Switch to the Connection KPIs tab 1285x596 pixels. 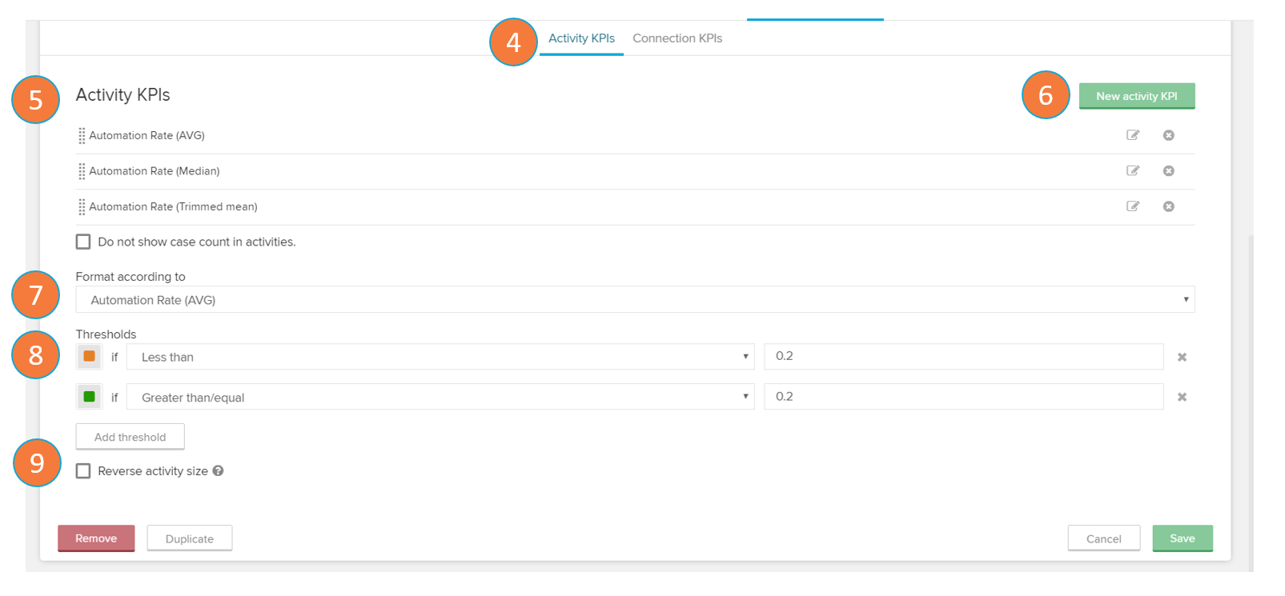tap(677, 38)
